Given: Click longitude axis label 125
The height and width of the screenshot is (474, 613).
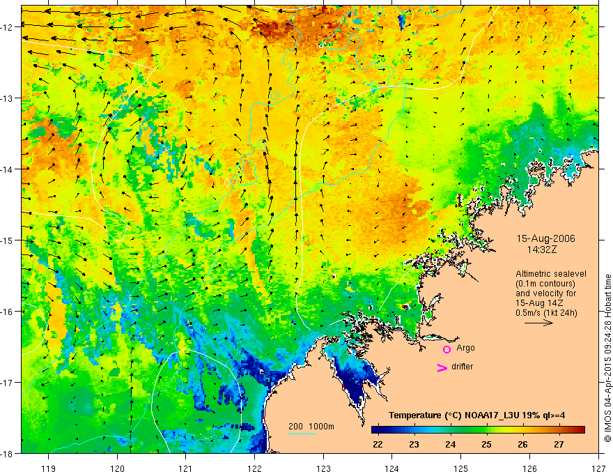Looking at the screenshot, I should [x=461, y=468].
